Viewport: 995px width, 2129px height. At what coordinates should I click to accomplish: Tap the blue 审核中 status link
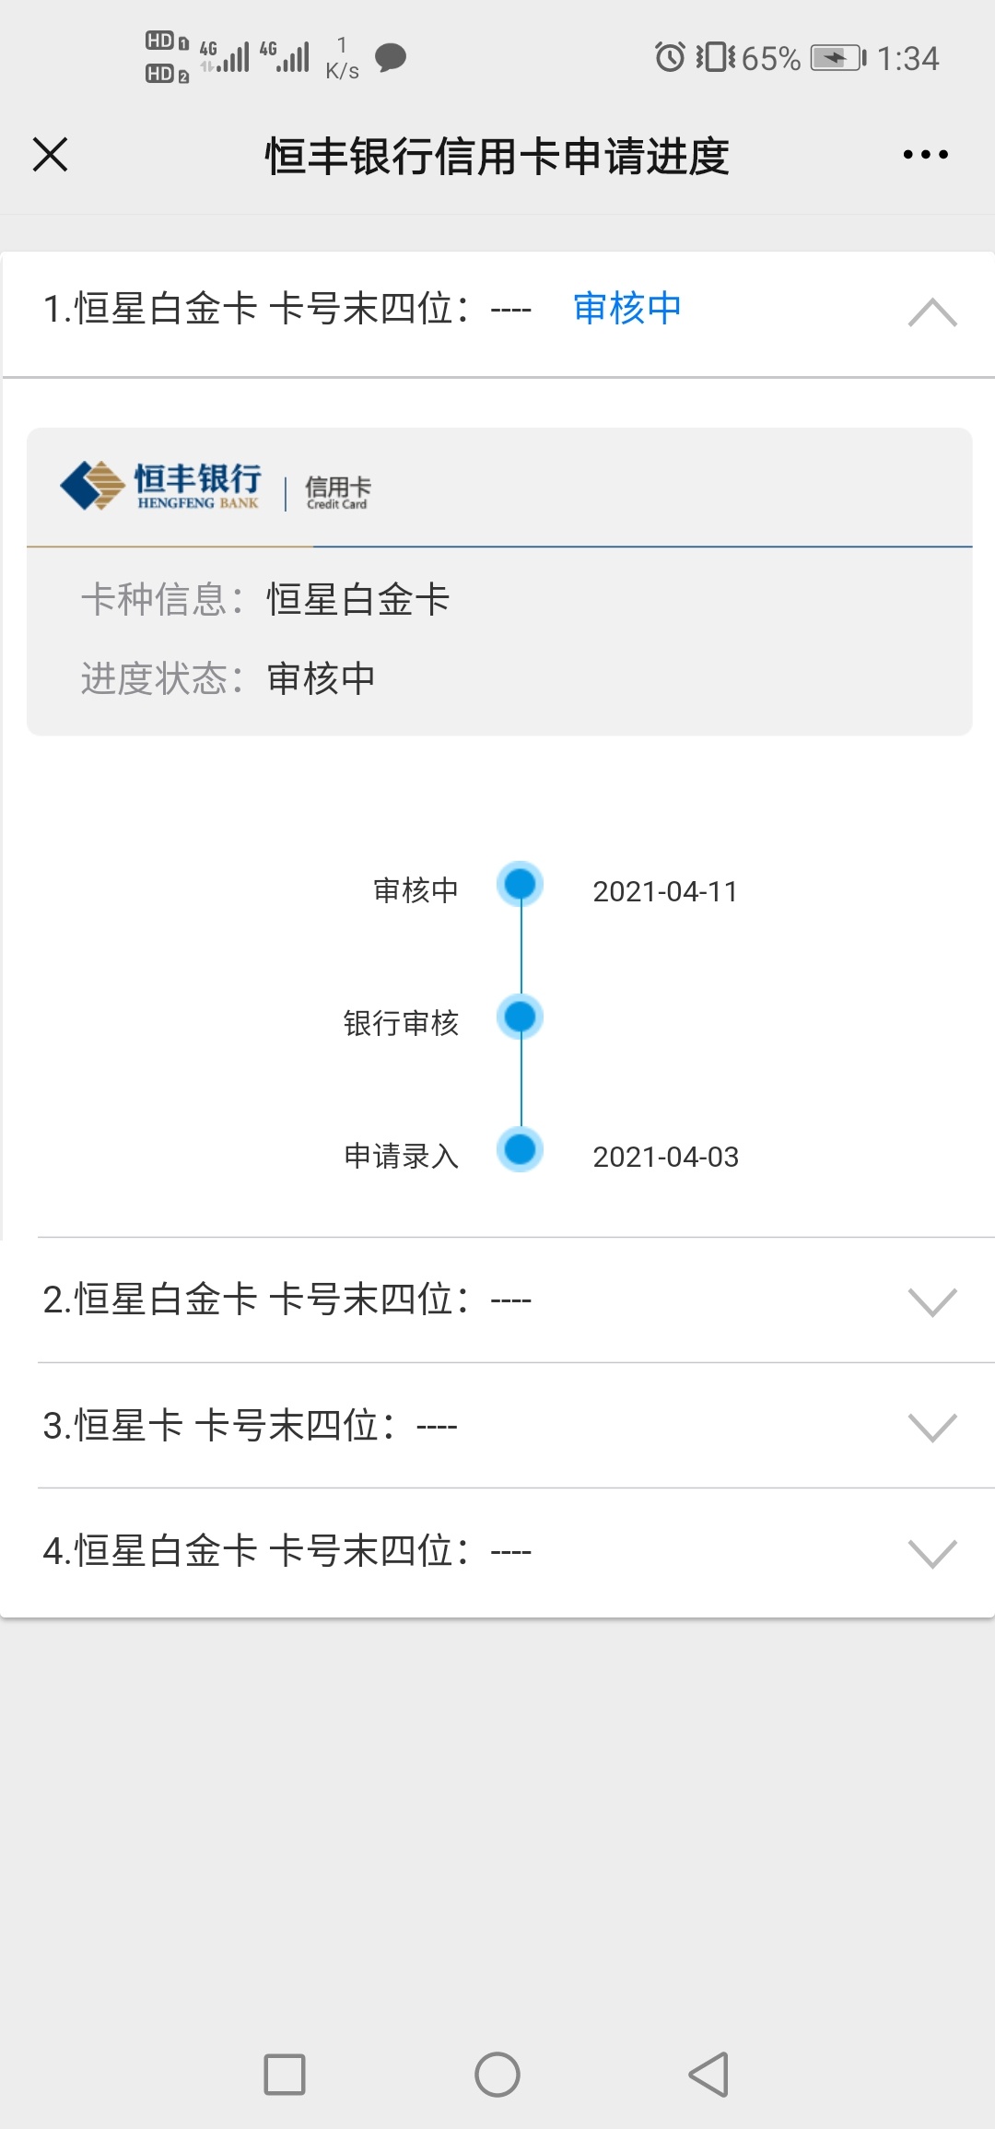(626, 308)
